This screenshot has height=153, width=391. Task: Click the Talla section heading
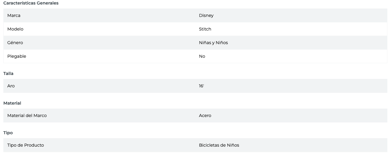(x=8, y=73)
